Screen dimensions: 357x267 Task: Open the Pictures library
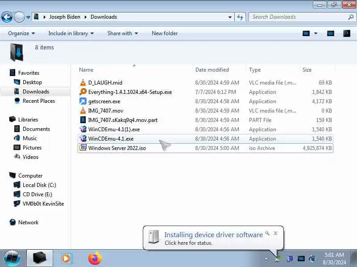click(x=32, y=148)
